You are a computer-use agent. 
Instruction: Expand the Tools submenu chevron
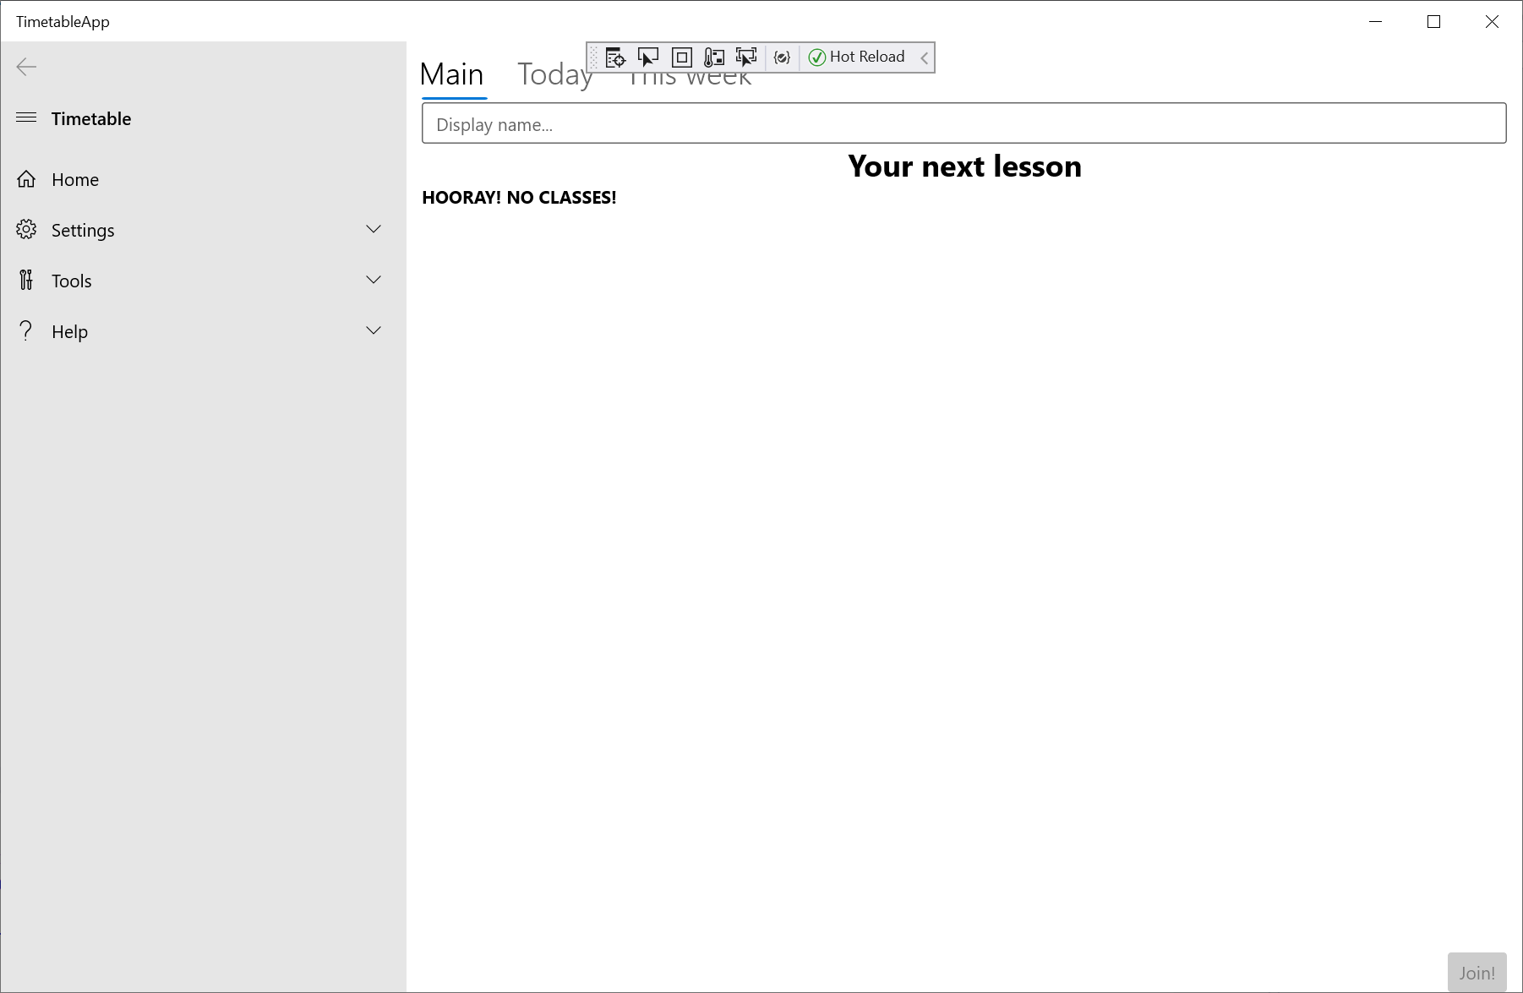point(374,280)
